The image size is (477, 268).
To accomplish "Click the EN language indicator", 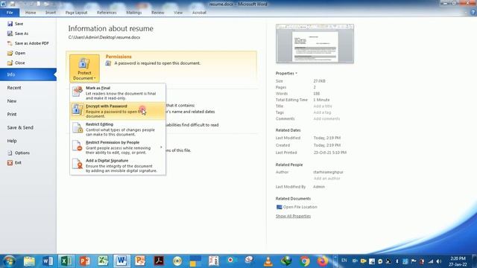I will 344,261.
